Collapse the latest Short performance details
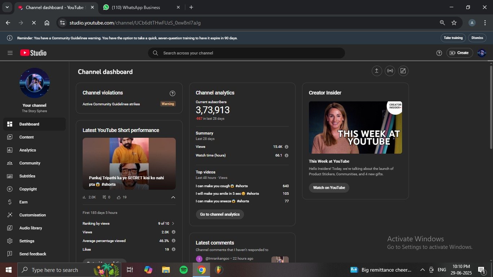The width and height of the screenshot is (493, 277). [173, 197]
